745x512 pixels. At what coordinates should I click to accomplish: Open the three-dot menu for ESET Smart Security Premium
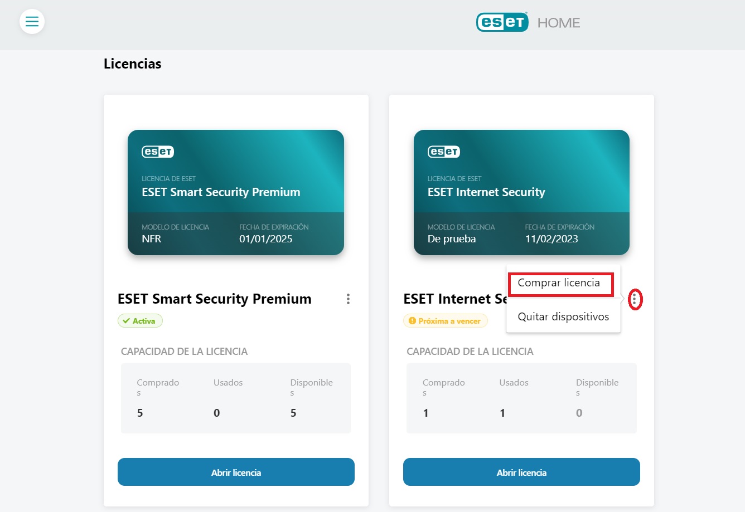[x=348, y=299]
